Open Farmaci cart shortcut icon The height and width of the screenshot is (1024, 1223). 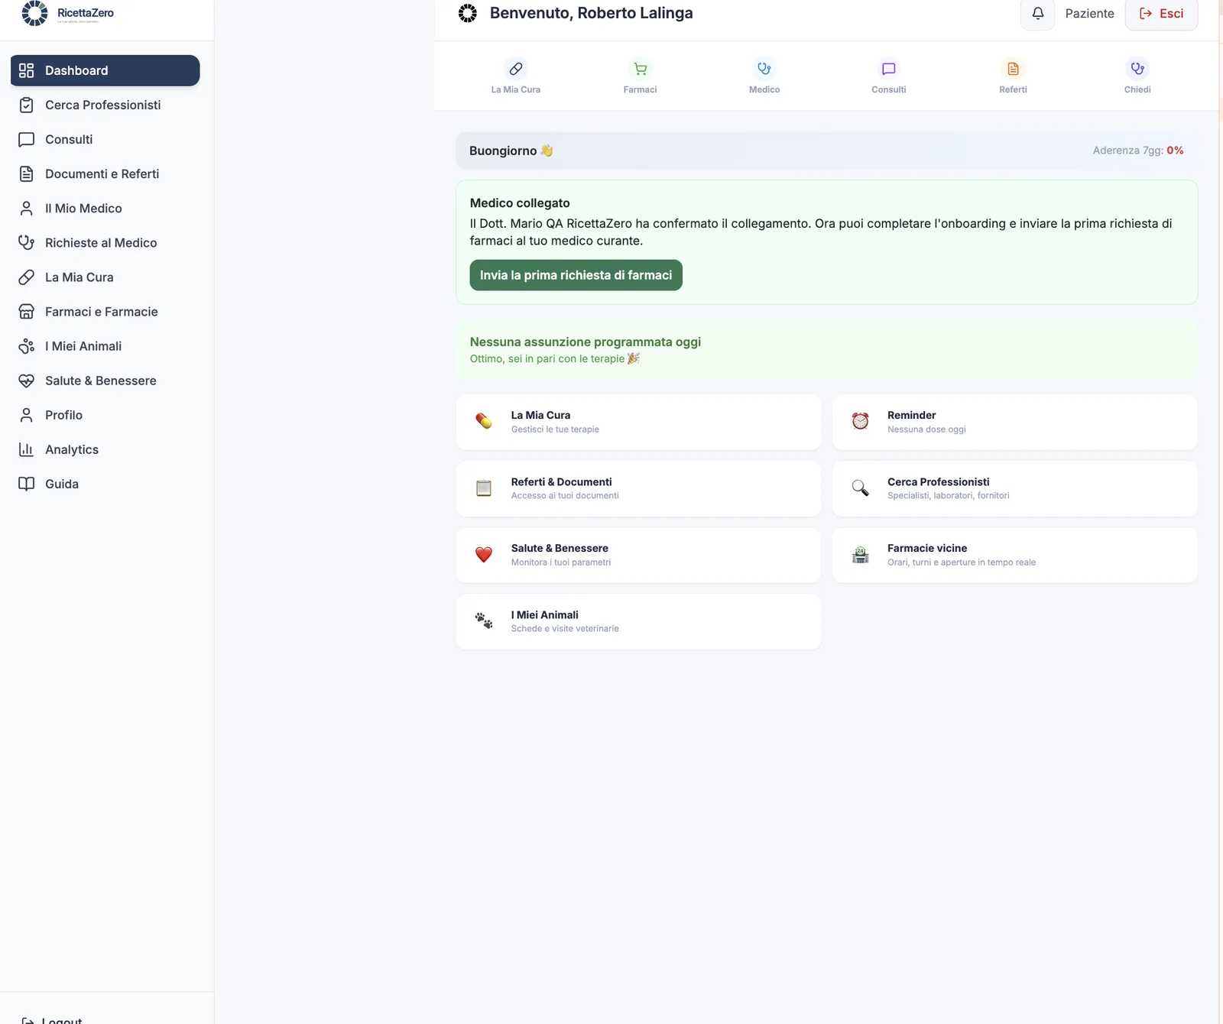[641, 69]
